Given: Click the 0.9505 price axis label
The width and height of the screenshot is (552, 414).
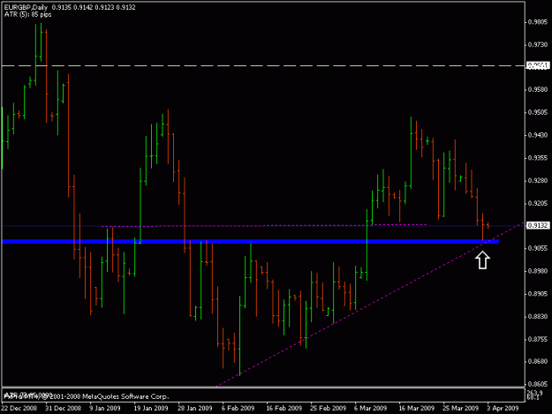Looking at the screenshot, I should pyautogui.click(x=538, y=112).
